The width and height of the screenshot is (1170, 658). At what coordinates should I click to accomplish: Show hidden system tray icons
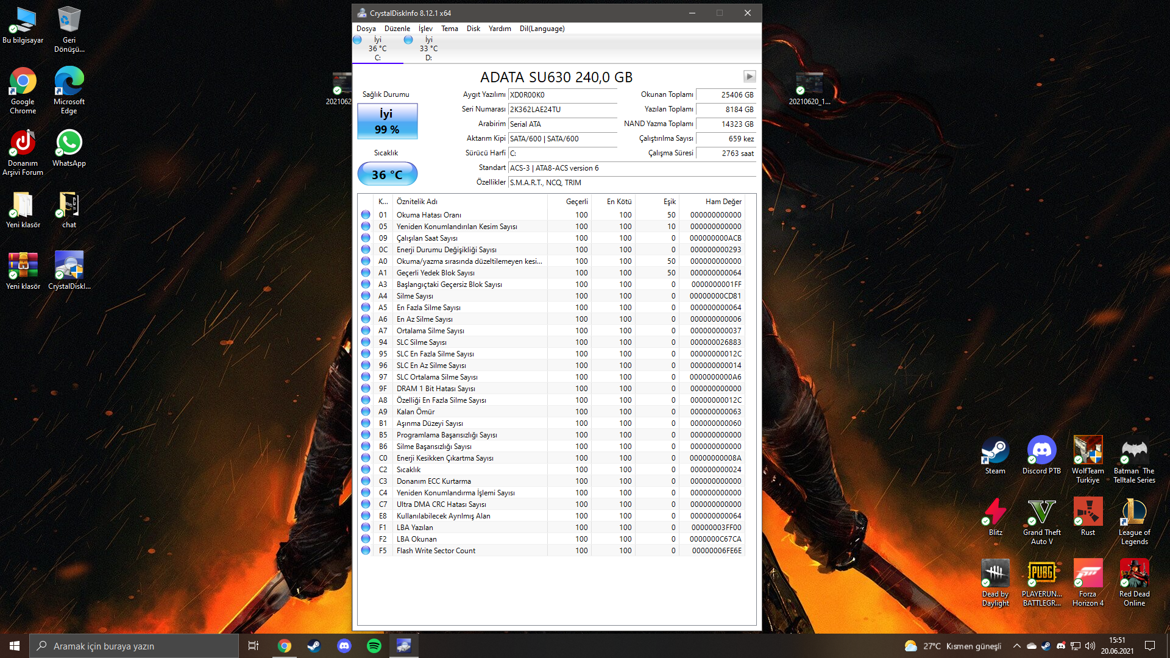point(1016,646)
